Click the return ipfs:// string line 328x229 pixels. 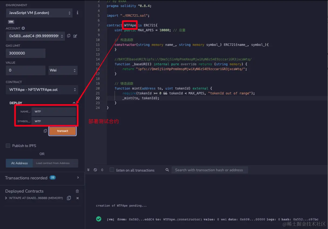(x=185, y=69)
